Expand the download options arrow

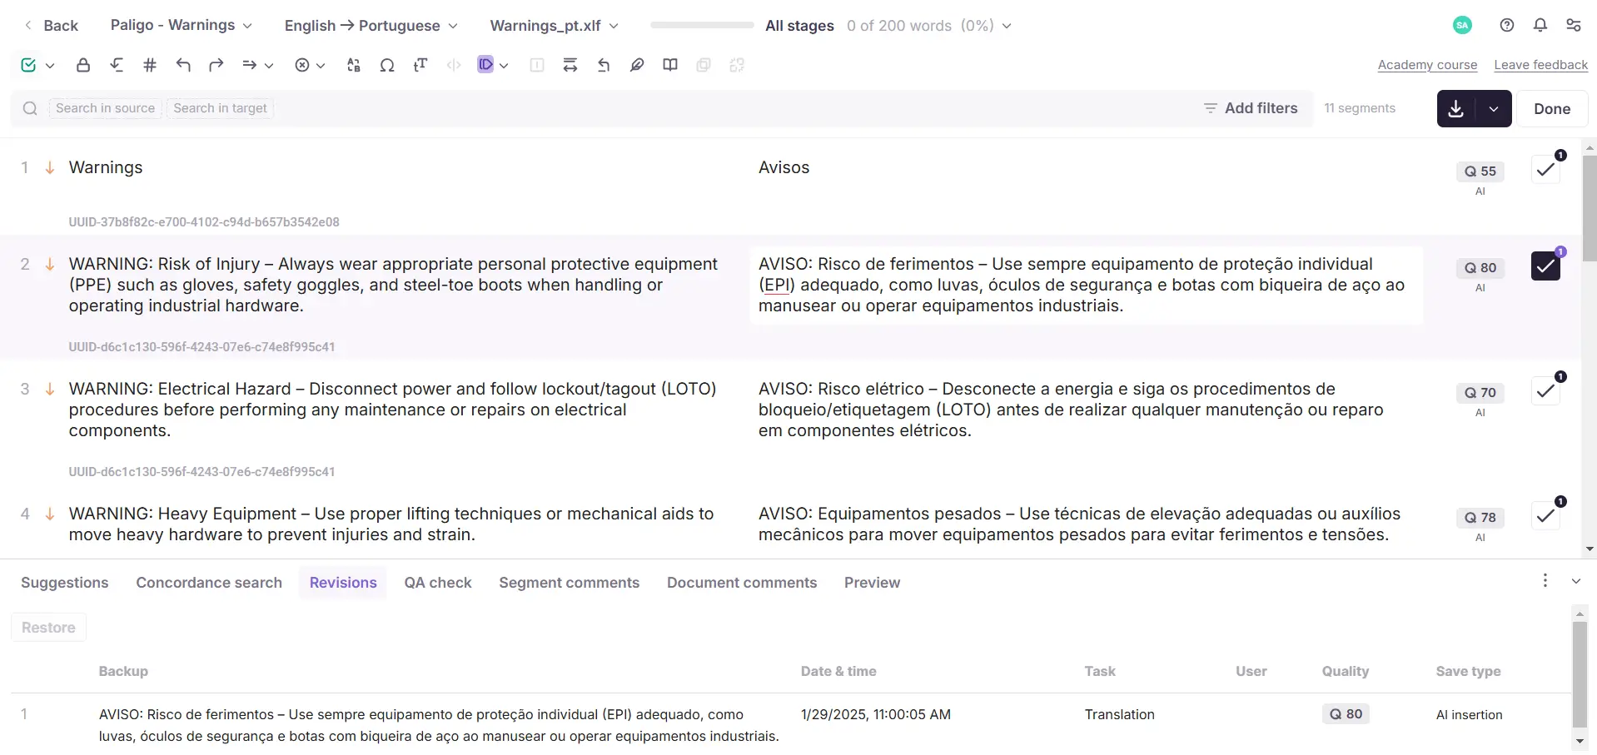1494,108
